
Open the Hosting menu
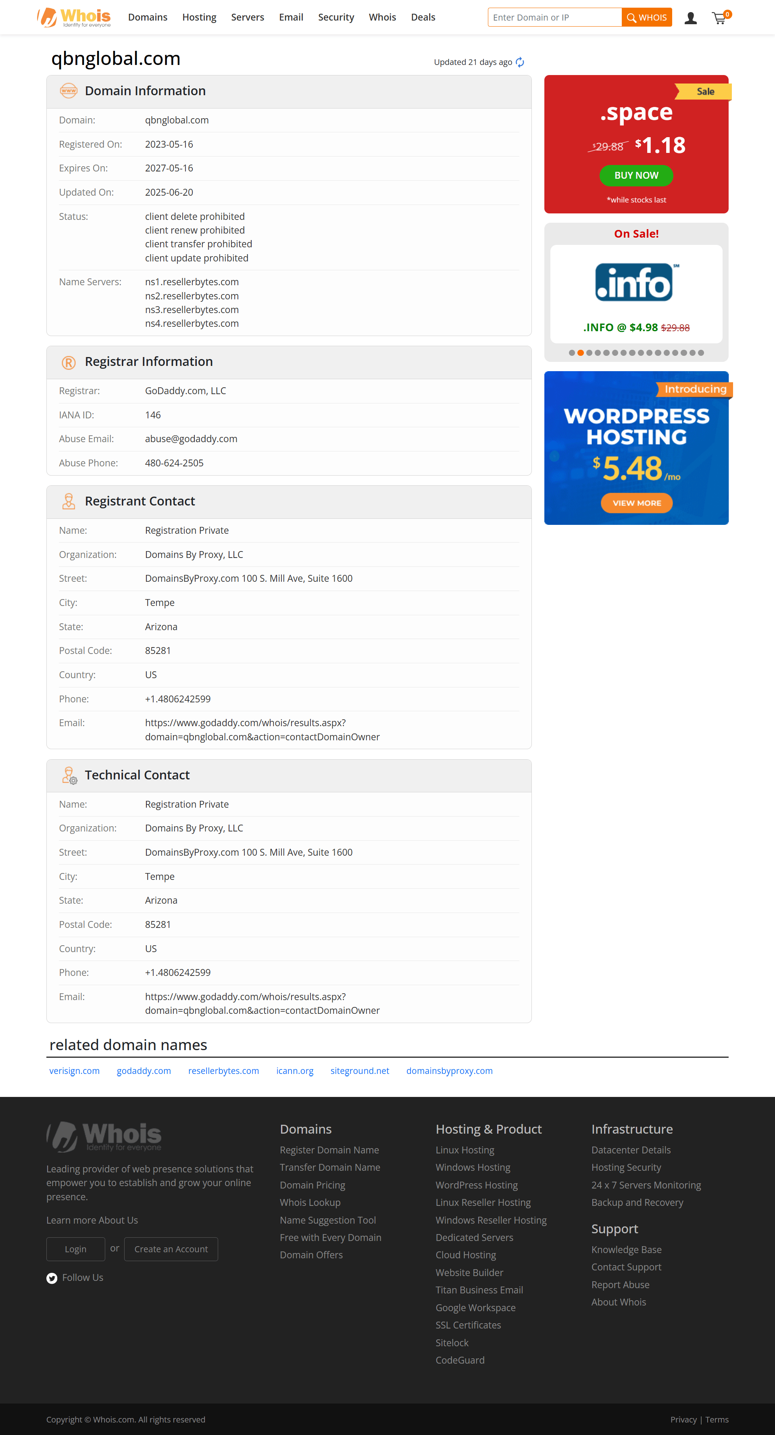(199, 17)
